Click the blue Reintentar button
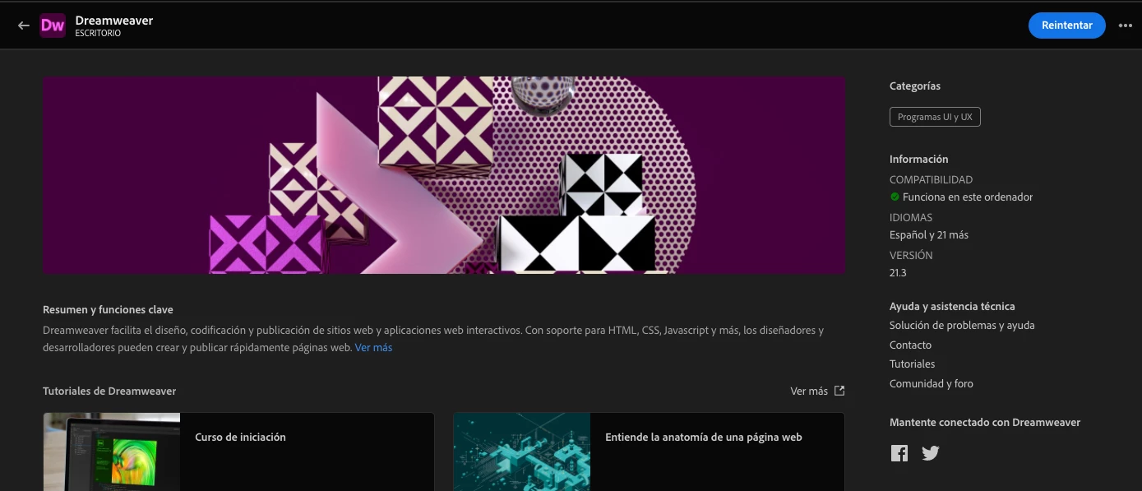Viewport: 1142px width, 491px height. (x=1067, y=25)
